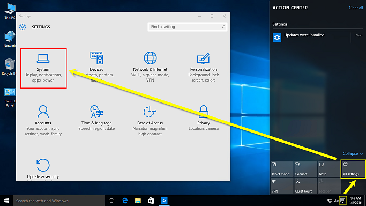Image resolution: width=366 pixels, height=206 pixels.
Task: Launch Microsoft Edge from the taskbar
Action: (x=125, y=201)
